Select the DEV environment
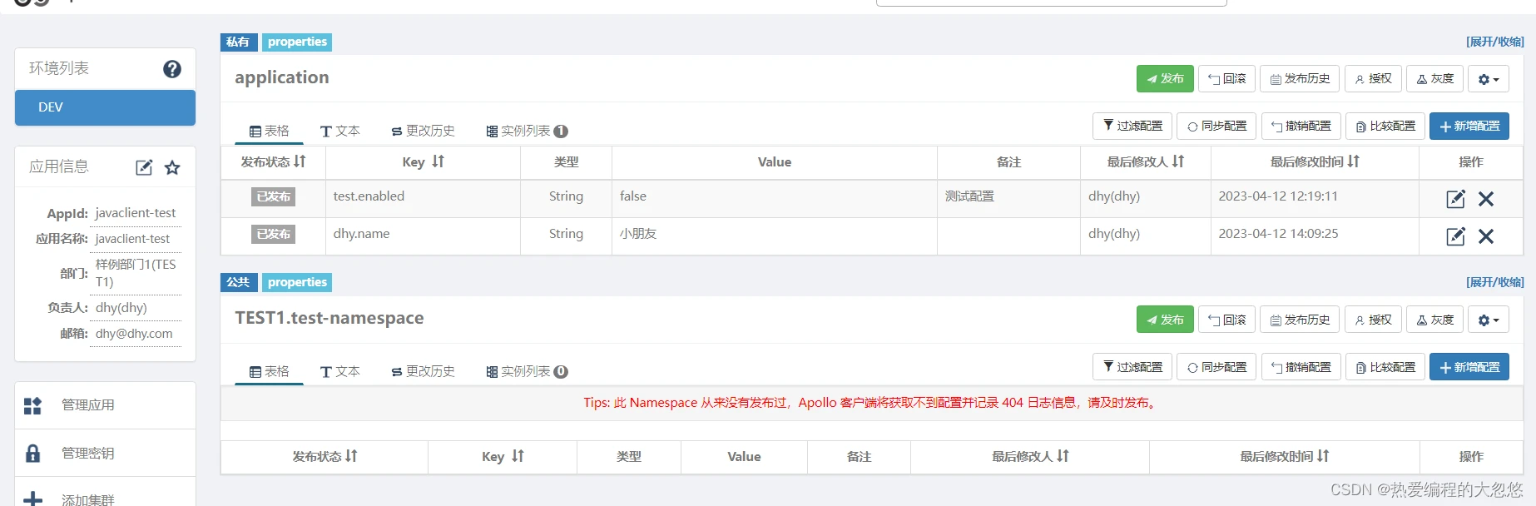 105,107
